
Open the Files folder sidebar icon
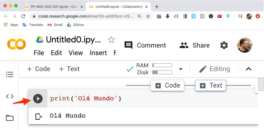click(10, 118)
